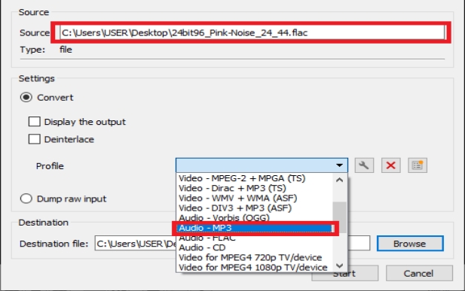Enable the Deinterlace checkbox
Screen dimensions: 465x291
click(35, 139)
